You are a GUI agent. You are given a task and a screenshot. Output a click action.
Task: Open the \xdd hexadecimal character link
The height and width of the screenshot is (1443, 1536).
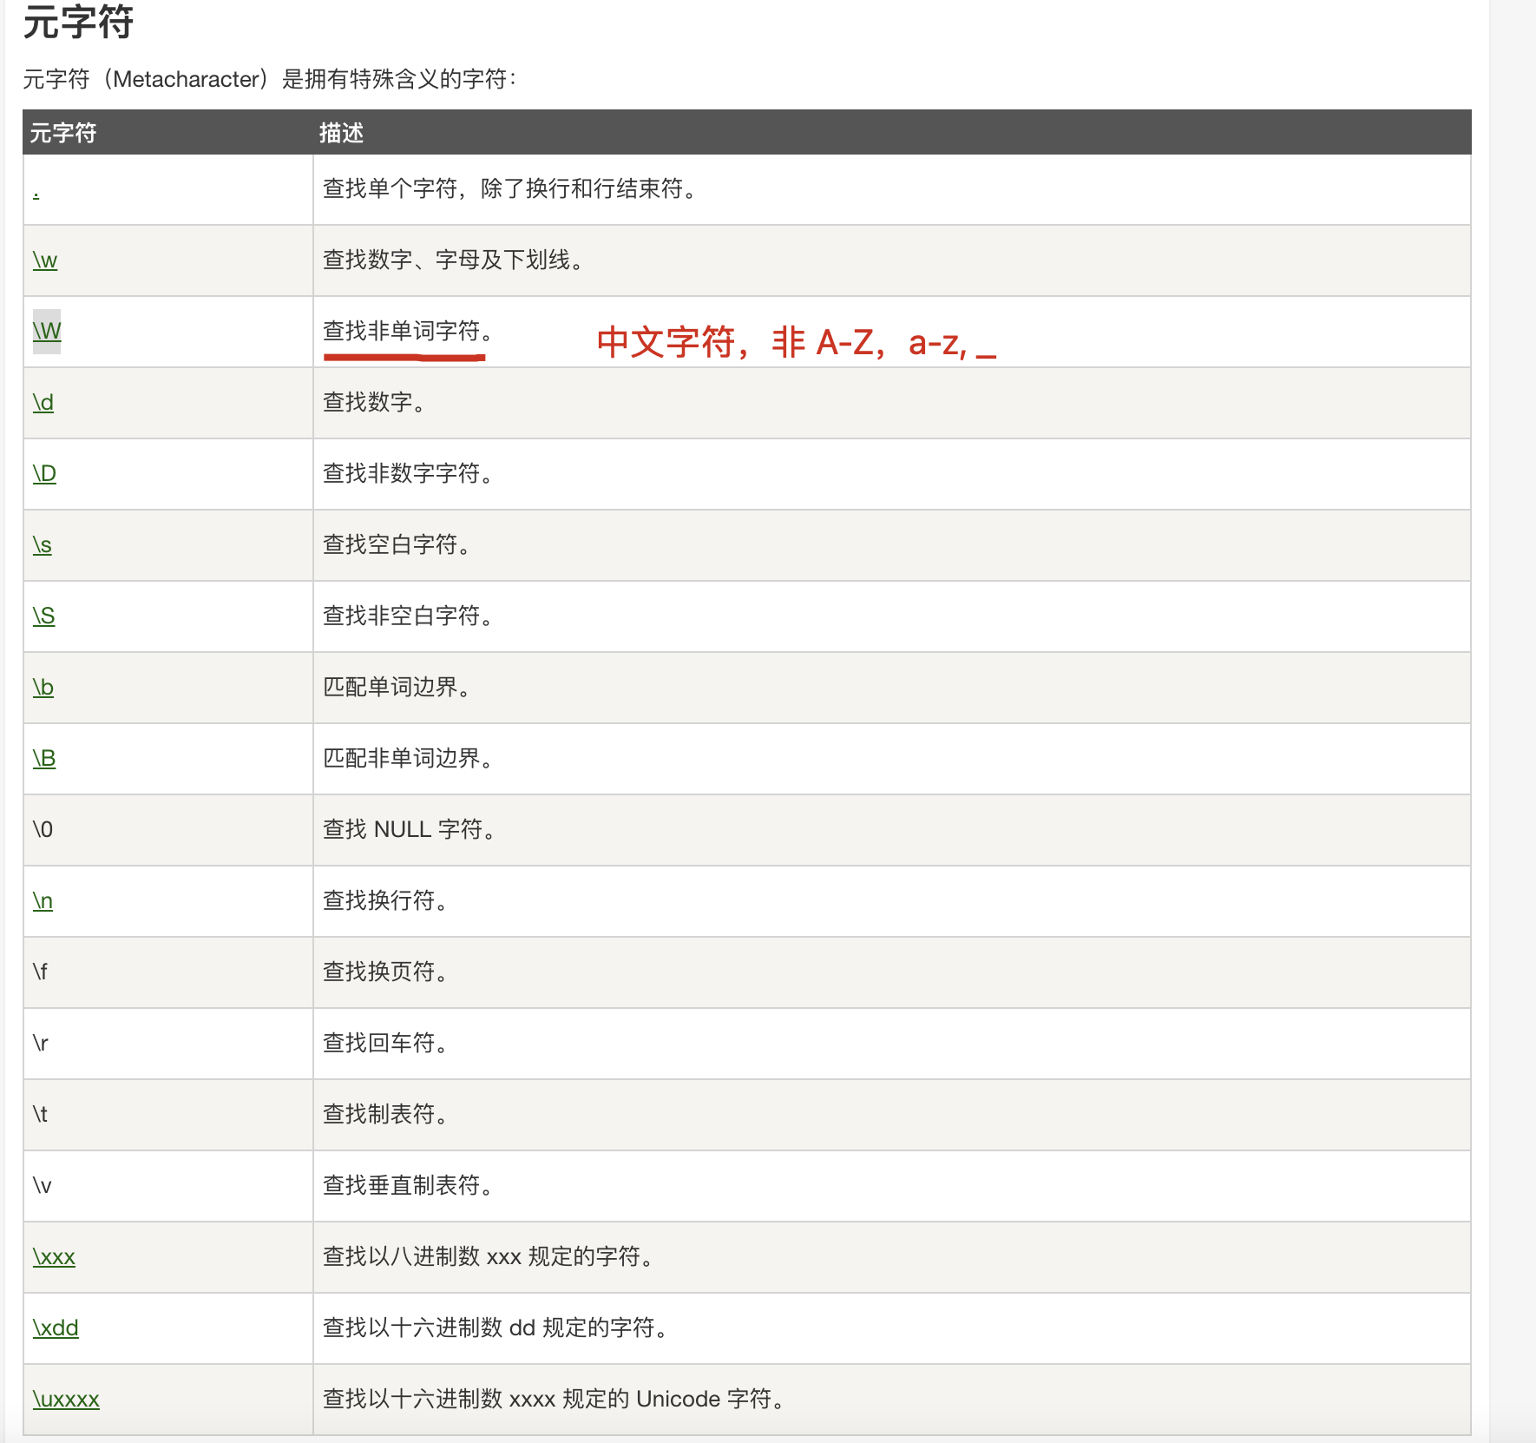click(x=56, y=1328)
